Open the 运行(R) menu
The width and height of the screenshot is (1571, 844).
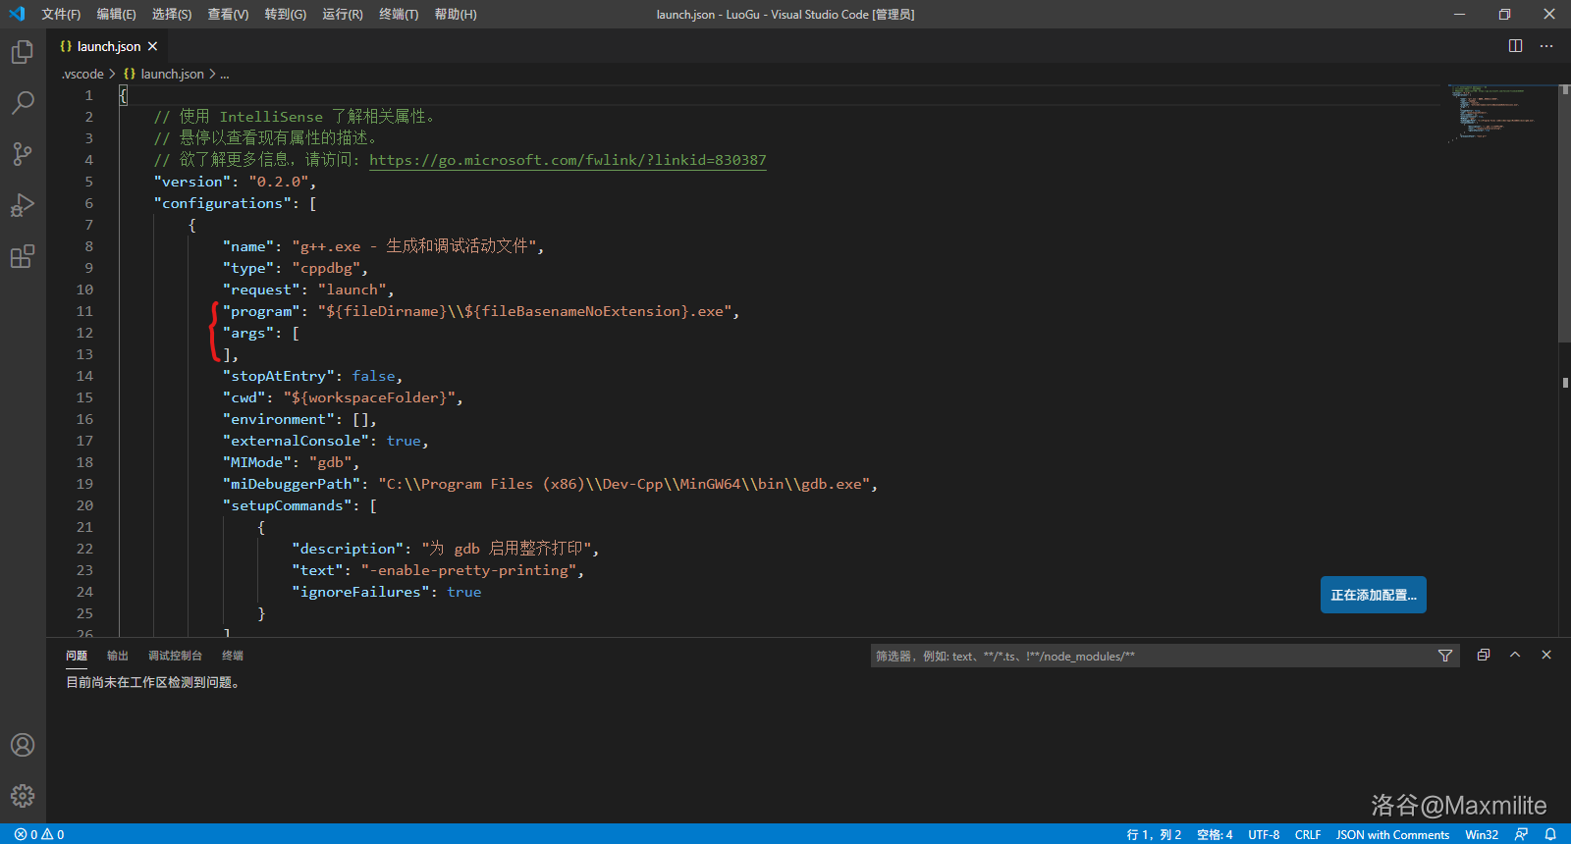coord(342,14)
